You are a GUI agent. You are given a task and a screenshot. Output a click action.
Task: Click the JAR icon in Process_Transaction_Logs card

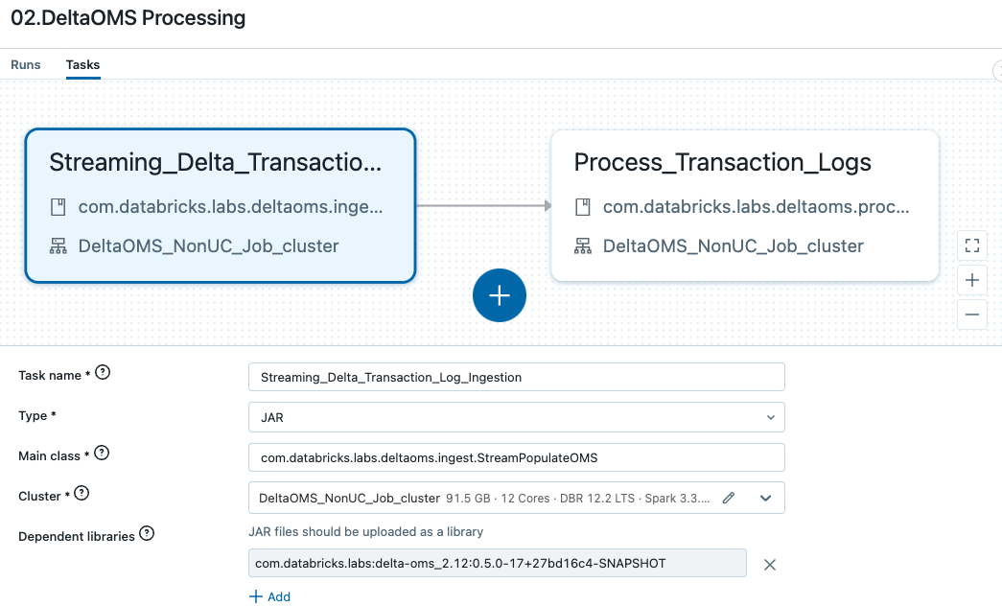point(583,206)
